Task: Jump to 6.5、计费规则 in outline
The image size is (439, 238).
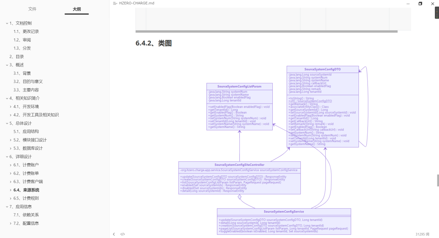Action: [32, 198]
